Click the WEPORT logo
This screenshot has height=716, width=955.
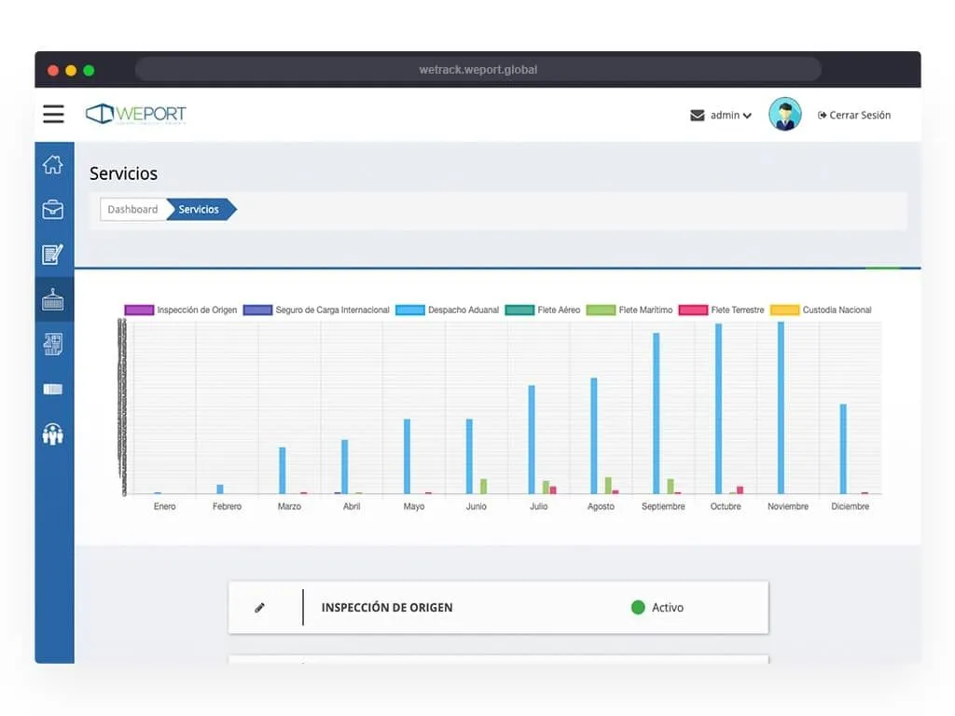point(136,114)
